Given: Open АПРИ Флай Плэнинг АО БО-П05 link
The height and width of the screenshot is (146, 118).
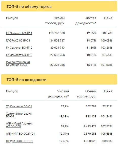Looking at the screenshot, I should pos(19,125).
